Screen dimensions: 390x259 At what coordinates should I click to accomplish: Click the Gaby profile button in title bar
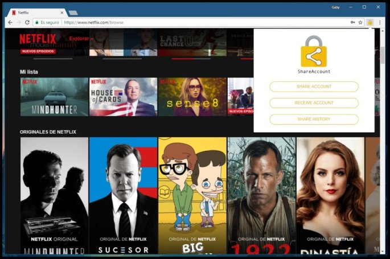click(335, 7)
